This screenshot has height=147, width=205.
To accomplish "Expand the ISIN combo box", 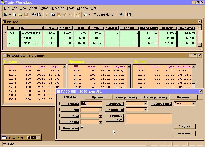I will (x=100, y=110).
